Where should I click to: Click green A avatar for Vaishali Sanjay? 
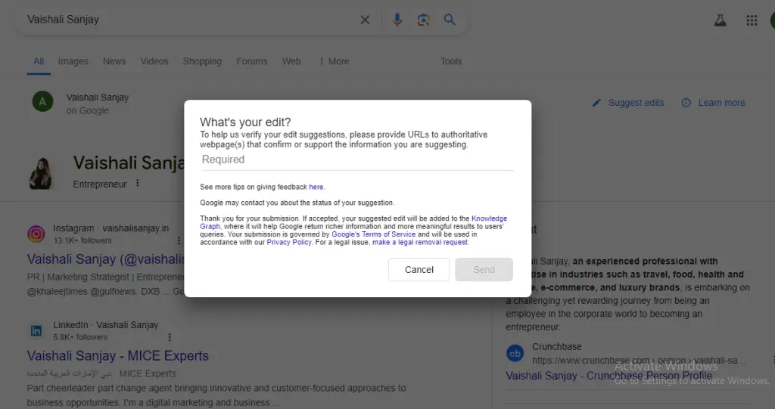click(x=42, y=102)
